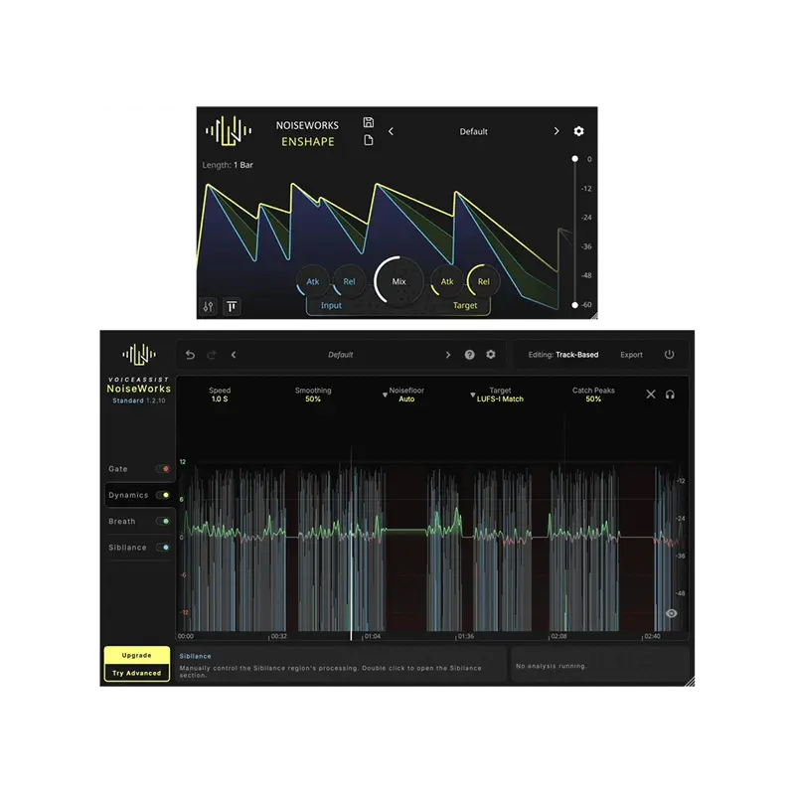The image size is (795, 795).
Task: Click the Mix knob in Enshape
Action: click(x=399, y=281)
